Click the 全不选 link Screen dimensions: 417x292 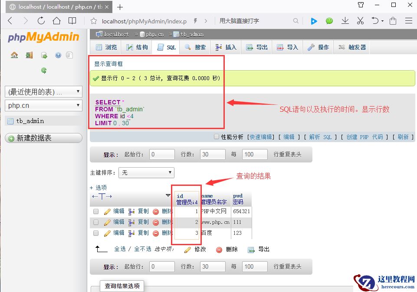(143, 249)
